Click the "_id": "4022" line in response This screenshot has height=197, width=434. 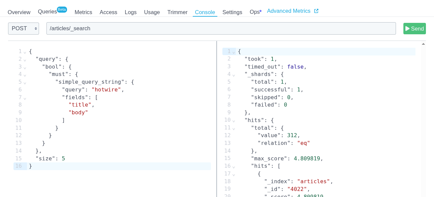point(287,189)
